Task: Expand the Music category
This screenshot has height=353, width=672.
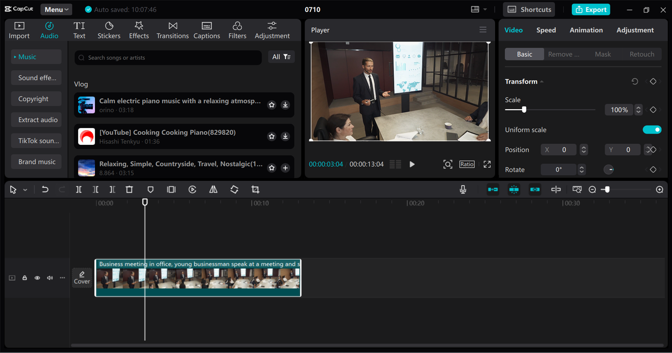Action: tap(36, 57)
